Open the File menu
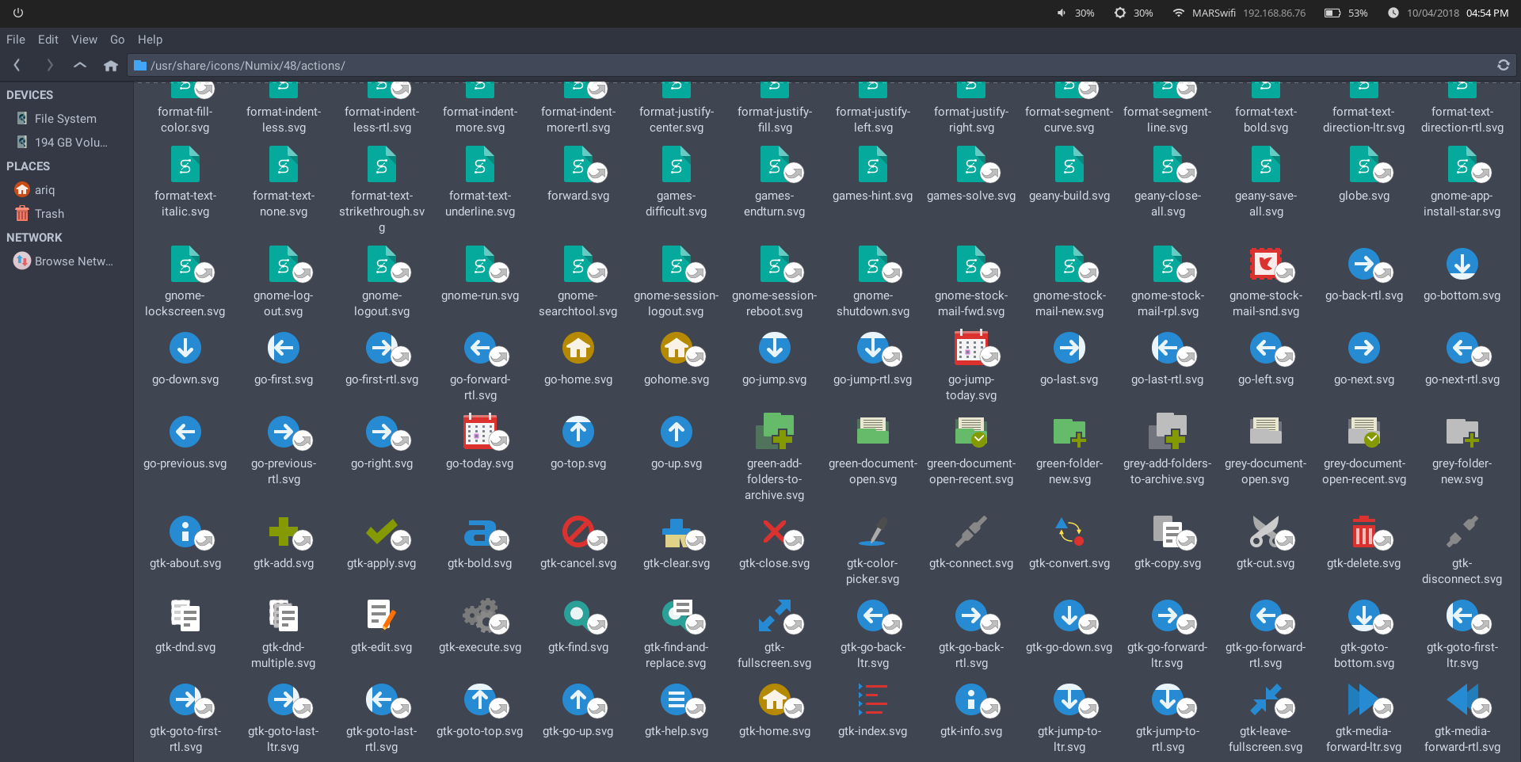1521x762 pixels. click(x=15, y=39)
